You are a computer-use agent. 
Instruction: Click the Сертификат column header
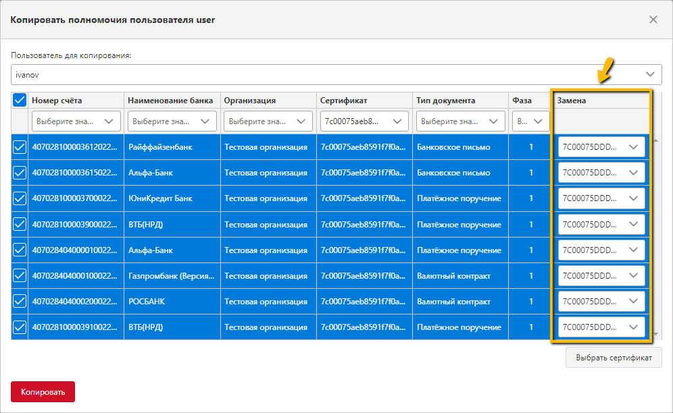pos(364,101)
